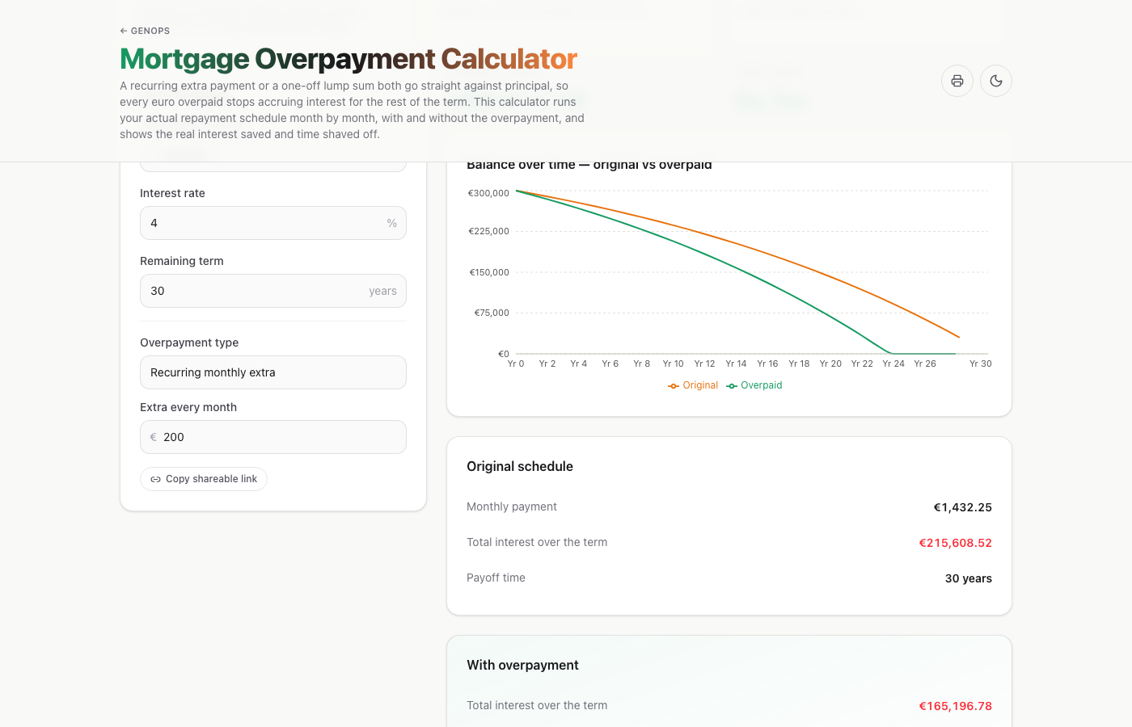Click the Interest rate label
The height and width of the screenshot is (727, 1132).
[172, 193]
